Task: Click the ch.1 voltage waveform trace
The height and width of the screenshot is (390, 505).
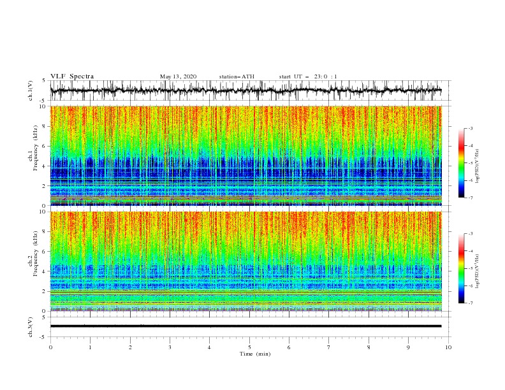Action: (245, 90)
